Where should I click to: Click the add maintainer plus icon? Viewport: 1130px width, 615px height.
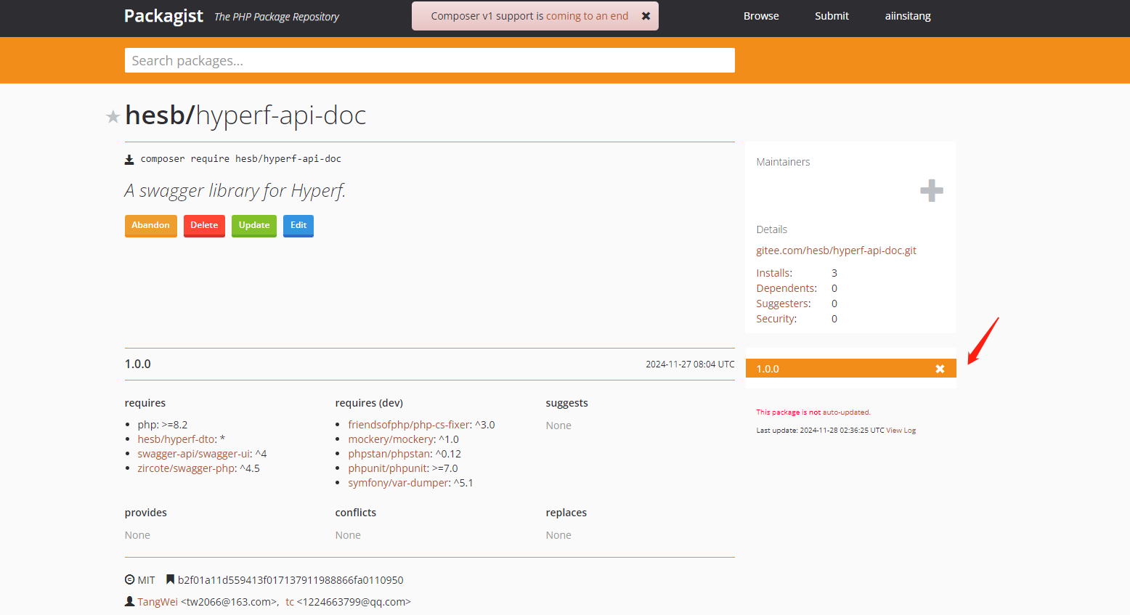[x=932, y=191]
